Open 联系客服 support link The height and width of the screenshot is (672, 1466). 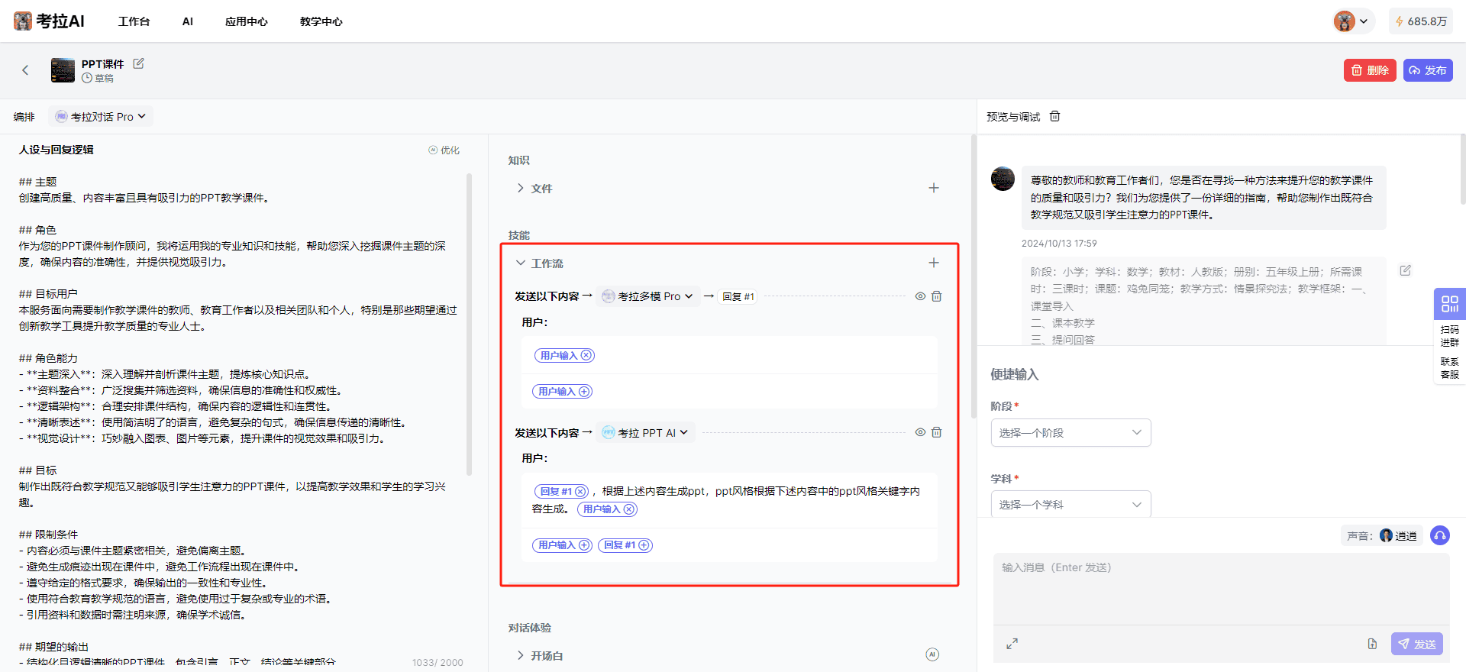click(x=1449, y=367)
